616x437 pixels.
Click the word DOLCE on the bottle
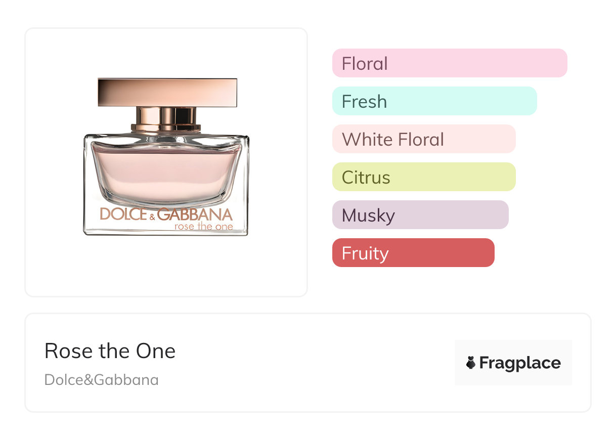[123, 214]
